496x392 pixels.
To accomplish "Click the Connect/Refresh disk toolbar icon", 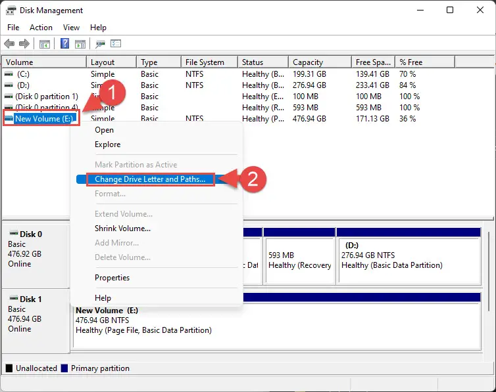I will coord(100,44).
